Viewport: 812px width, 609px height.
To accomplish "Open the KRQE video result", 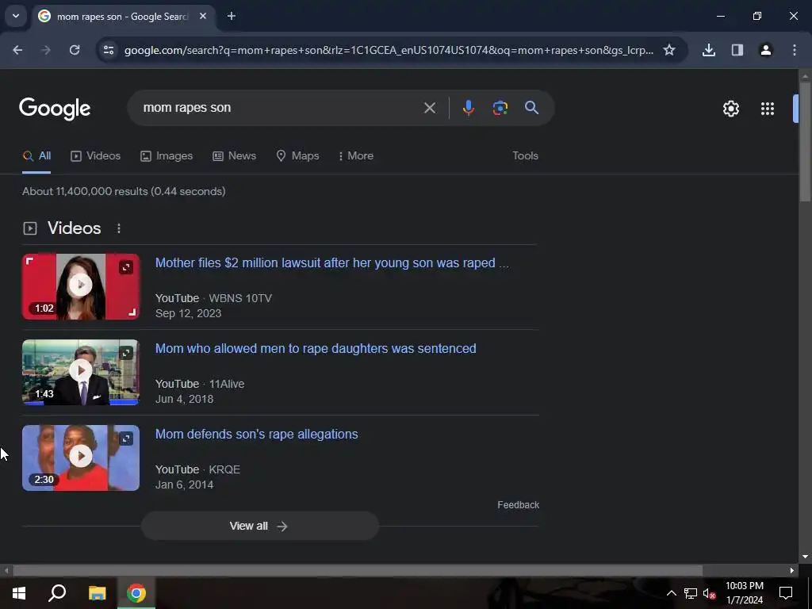I will (256, 434).
